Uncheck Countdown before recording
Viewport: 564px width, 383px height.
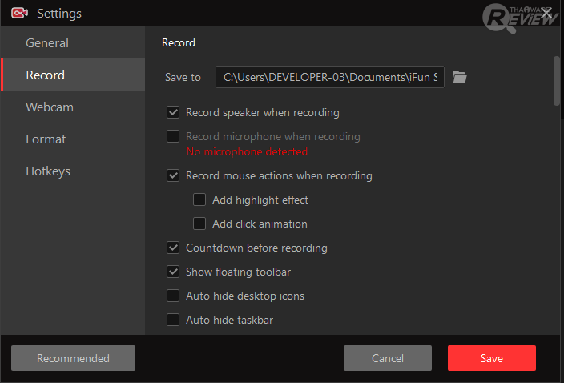(x=173, y=248)
